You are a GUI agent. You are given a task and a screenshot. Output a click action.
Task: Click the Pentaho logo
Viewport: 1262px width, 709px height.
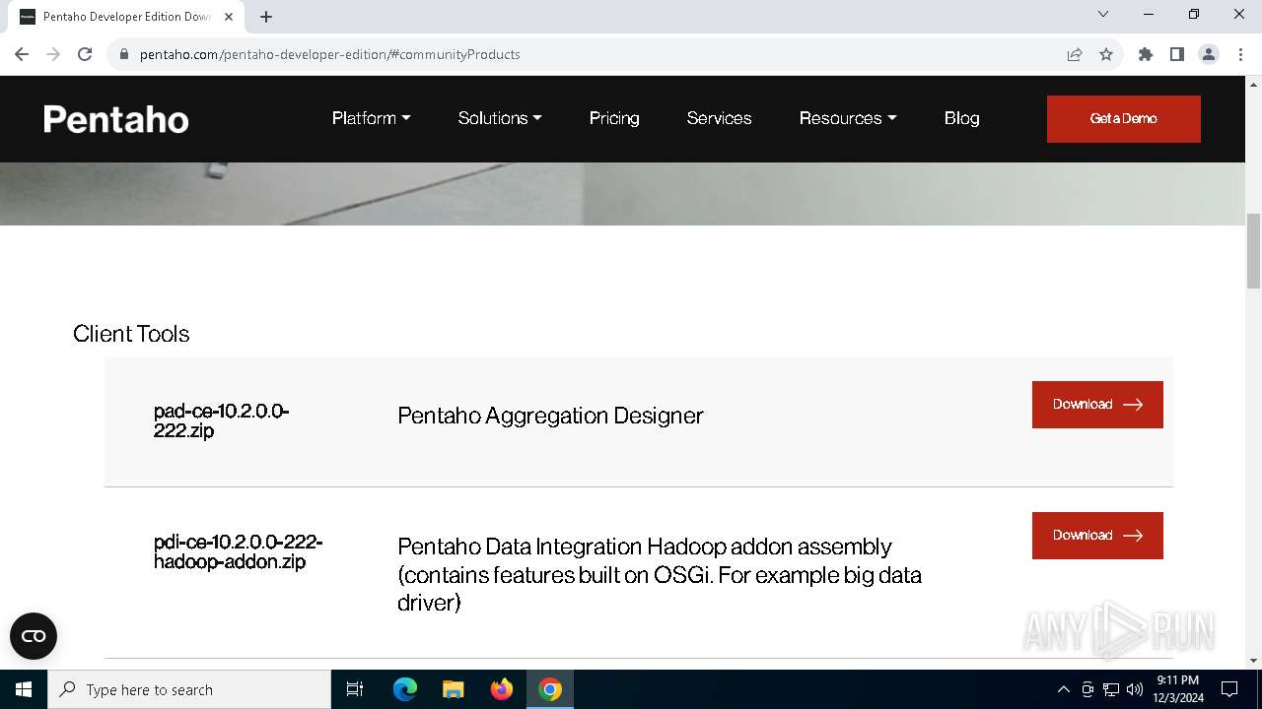116,119
